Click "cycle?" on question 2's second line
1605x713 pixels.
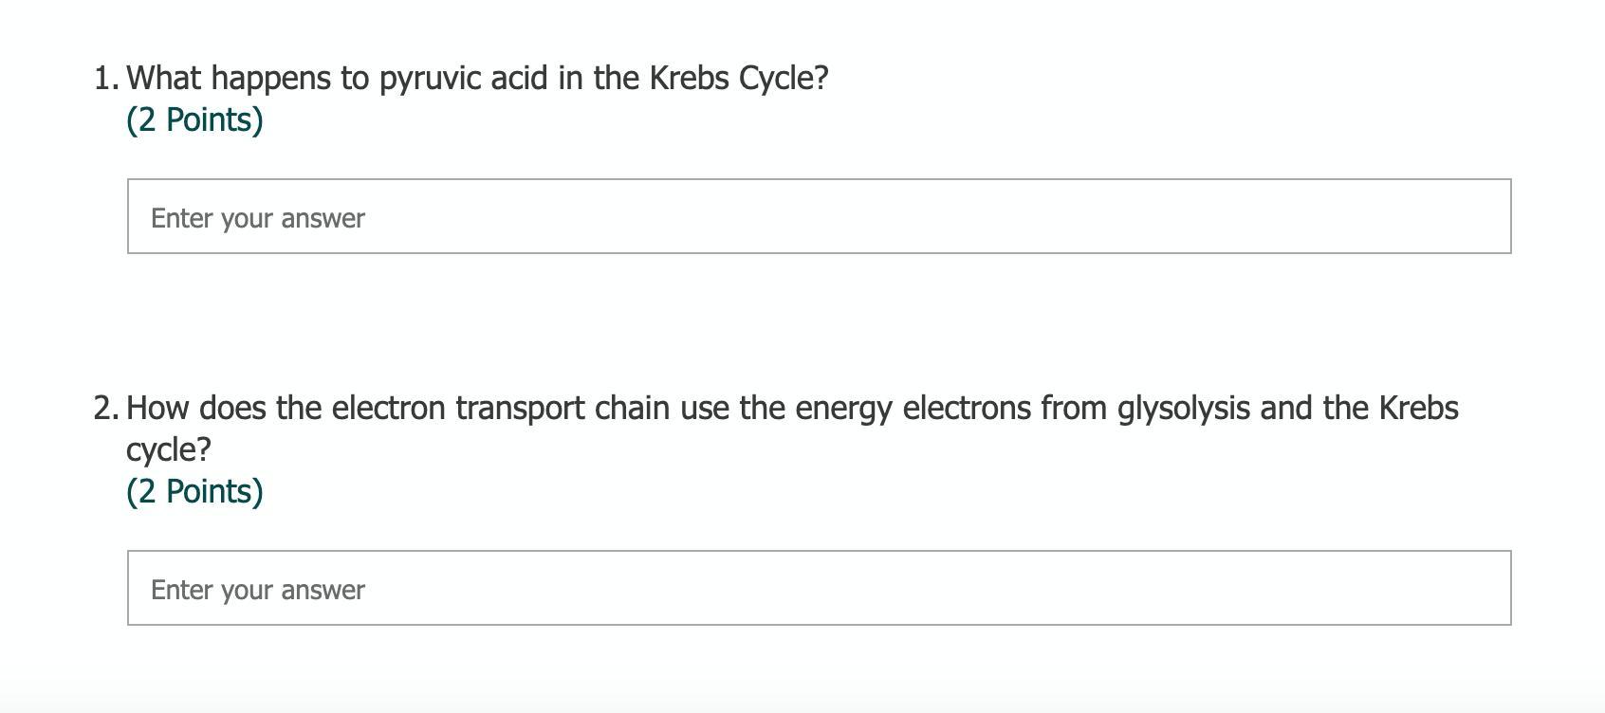[168, 450]
